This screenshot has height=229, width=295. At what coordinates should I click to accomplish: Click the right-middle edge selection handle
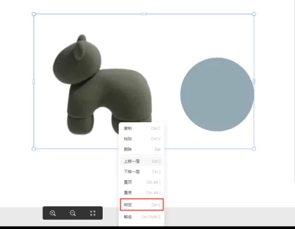(254, 81)
